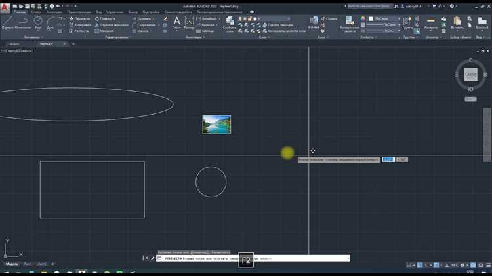This screenshot has width=492, height=276.
Task: Click the Текст (Text) annotation tool
Action: click(177, 23)
